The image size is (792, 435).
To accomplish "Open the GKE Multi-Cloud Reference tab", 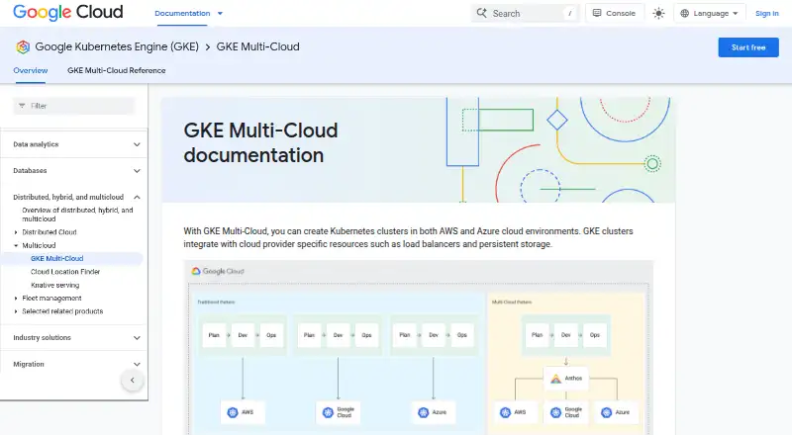I will pos(116,70).
